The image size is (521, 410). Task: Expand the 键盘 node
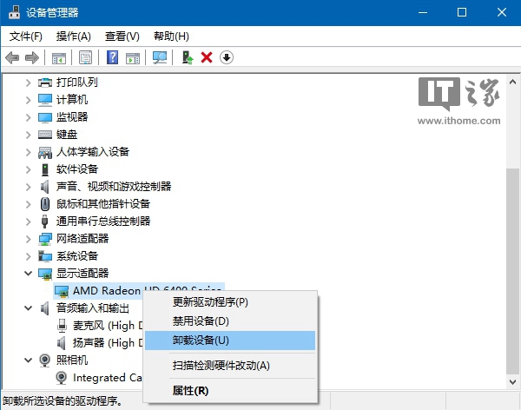(x=29, y=135)
